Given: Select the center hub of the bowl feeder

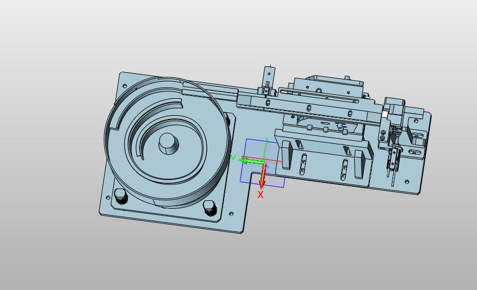Looking at the screenshot, I should pyautogui.click(x=168, y=143).
